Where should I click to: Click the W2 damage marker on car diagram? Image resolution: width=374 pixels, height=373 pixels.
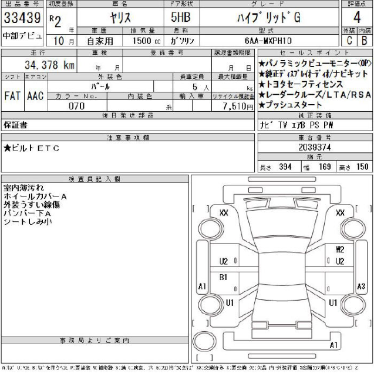click(x=340, y=249)
